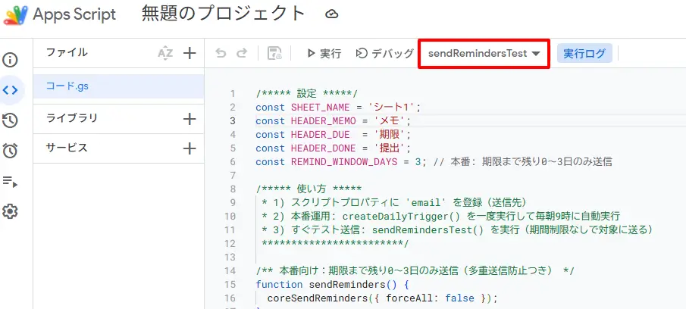Click the save project icon
The height and width of the screenshot is (309, 686).
point(275,54)
